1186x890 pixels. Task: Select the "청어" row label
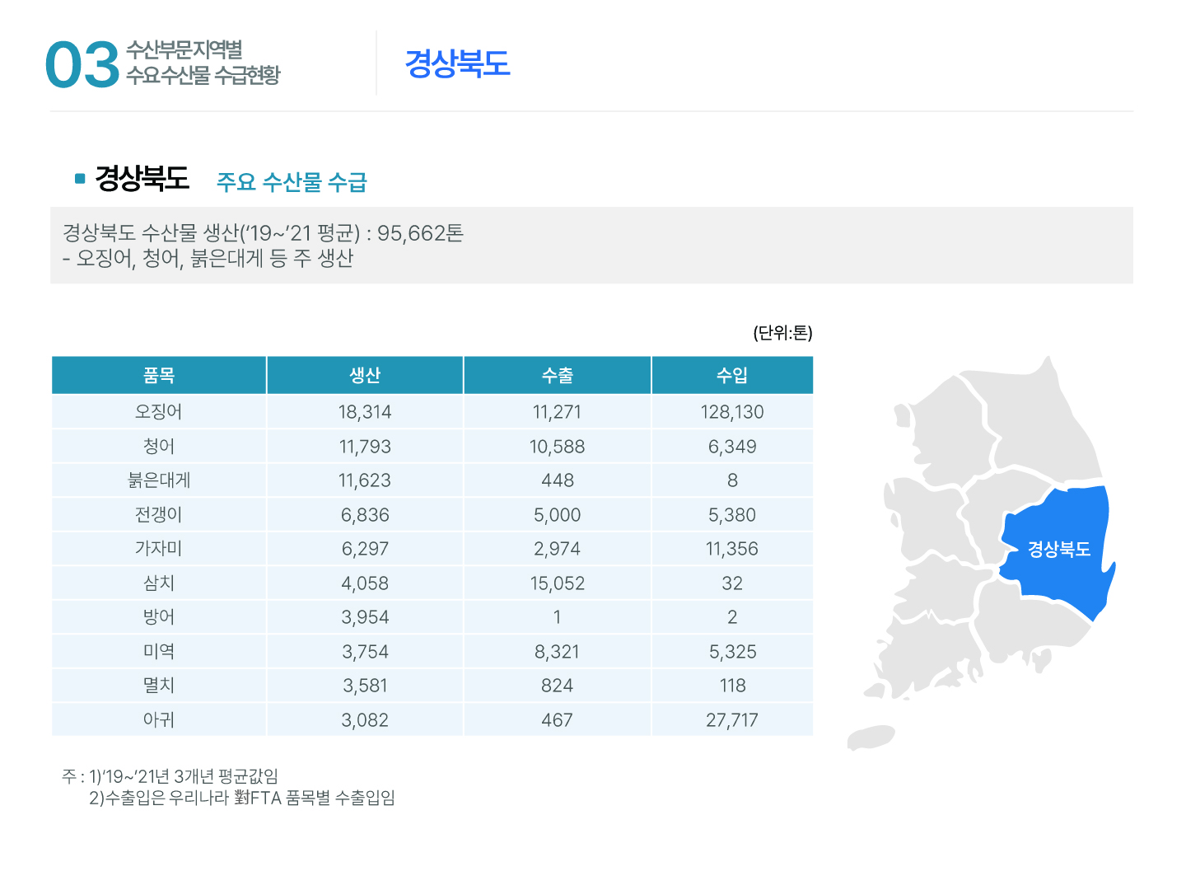[159, 447]
